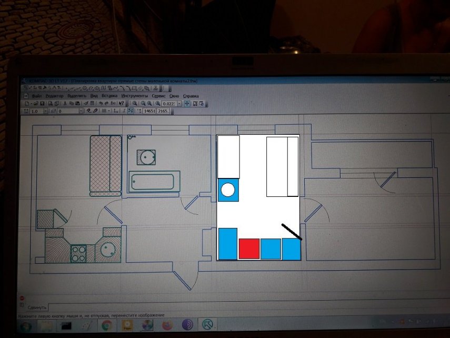Click the Open file folder icon
Image resolution: width=450 pixels, height=338 pixels.
coord(35,104)
